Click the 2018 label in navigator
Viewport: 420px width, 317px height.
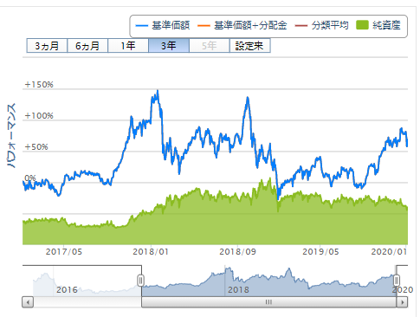click(x=238, y=289)
